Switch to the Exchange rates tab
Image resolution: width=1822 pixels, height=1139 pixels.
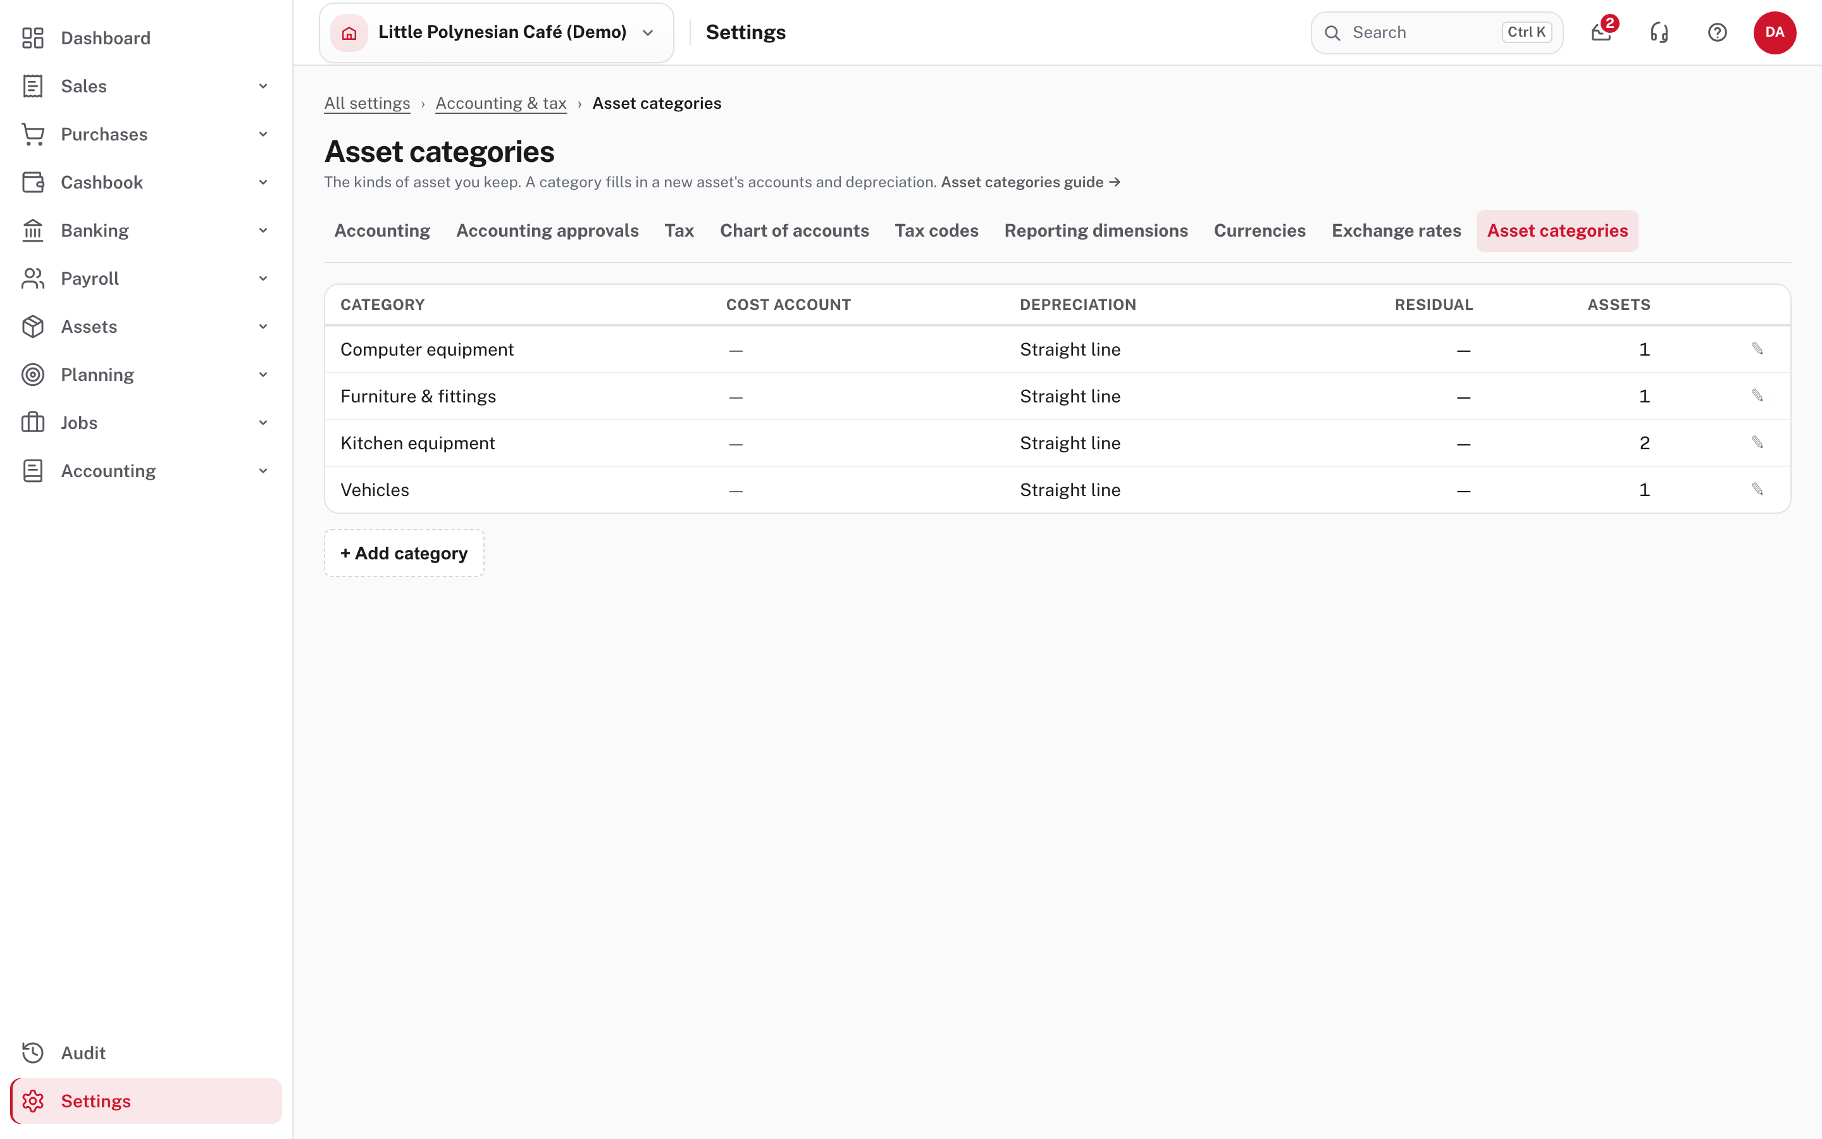[x=1396, y=230]
